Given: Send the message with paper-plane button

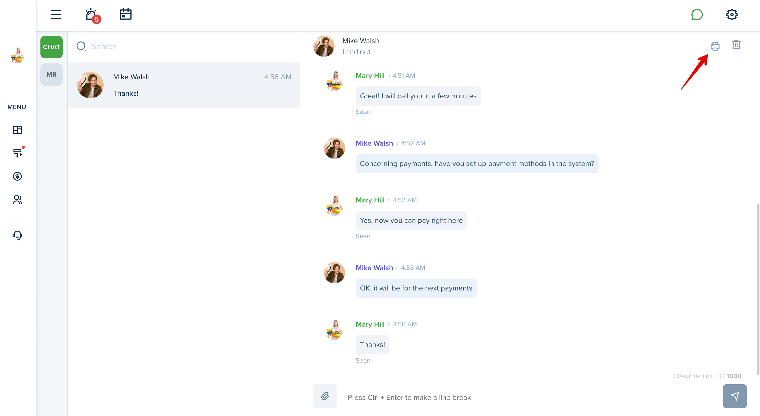Looking at the screenshot, I should (735, 396).
